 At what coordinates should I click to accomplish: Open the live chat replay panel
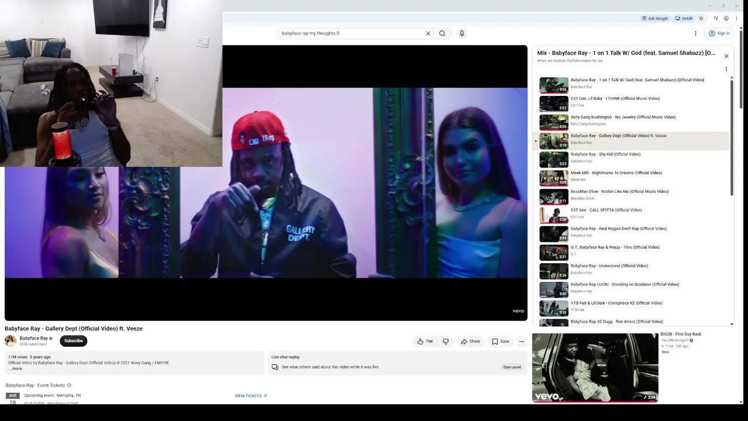point(512,367)
